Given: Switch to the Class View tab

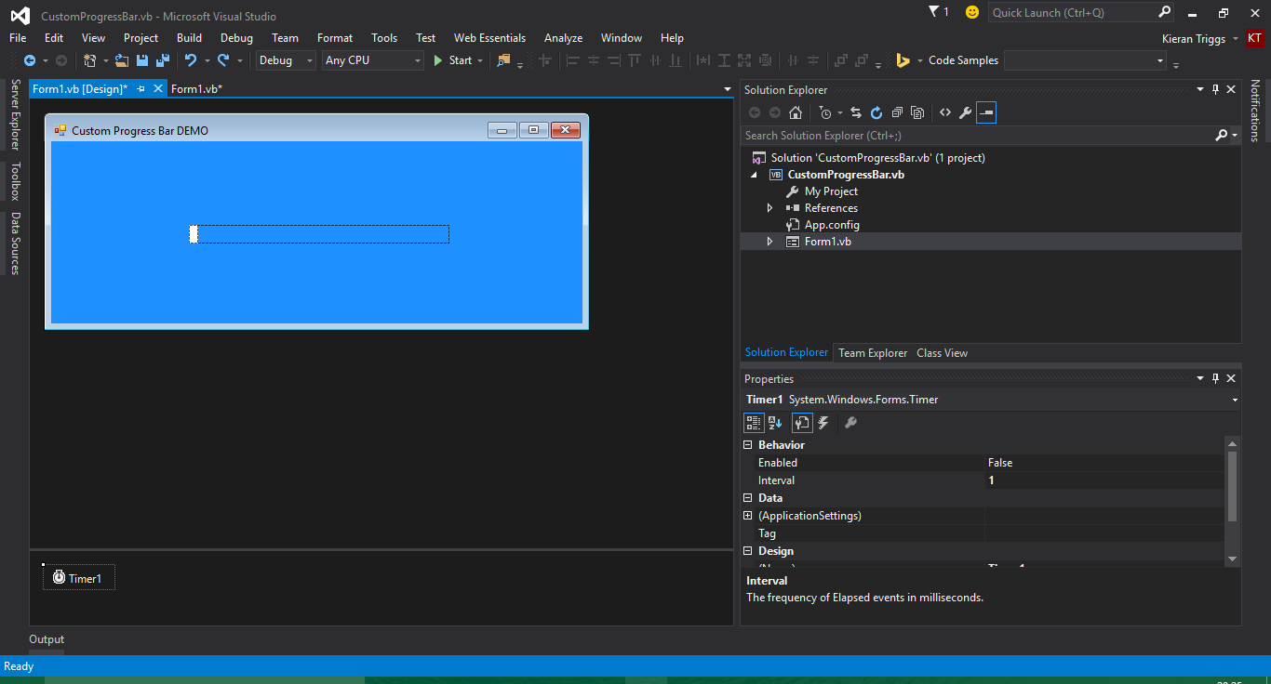Looking at the screenshot, I should pyautogui.click(x=942, y=353).
